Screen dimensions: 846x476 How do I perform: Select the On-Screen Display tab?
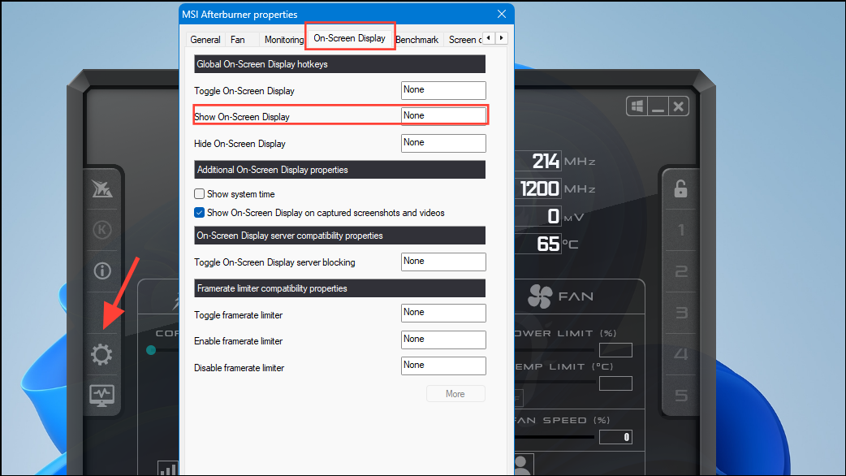coord(350,38)
